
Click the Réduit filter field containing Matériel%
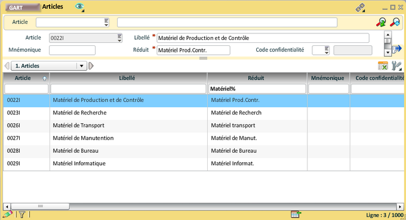(x=257, y=89)
